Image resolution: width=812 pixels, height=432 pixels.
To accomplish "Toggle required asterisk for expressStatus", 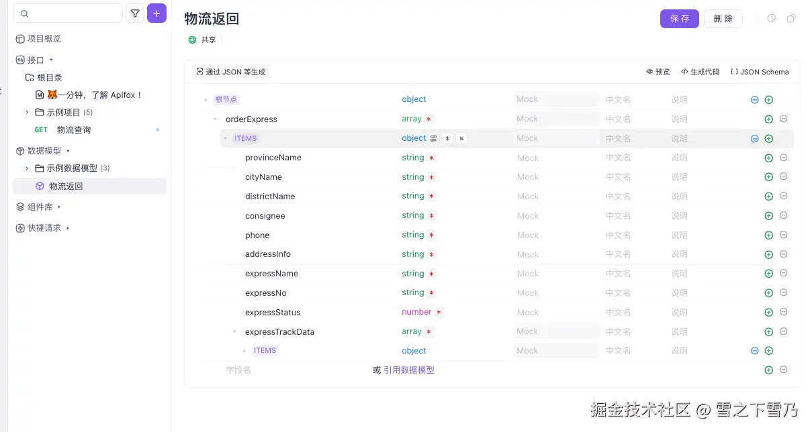I will [x=439, y=312].
